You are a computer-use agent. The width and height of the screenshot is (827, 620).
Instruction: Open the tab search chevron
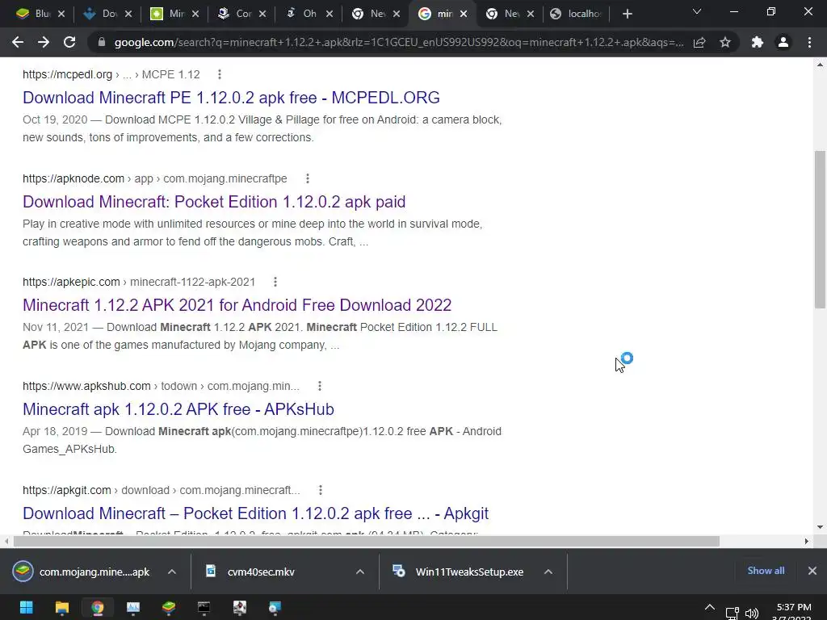tap(697, 11)
